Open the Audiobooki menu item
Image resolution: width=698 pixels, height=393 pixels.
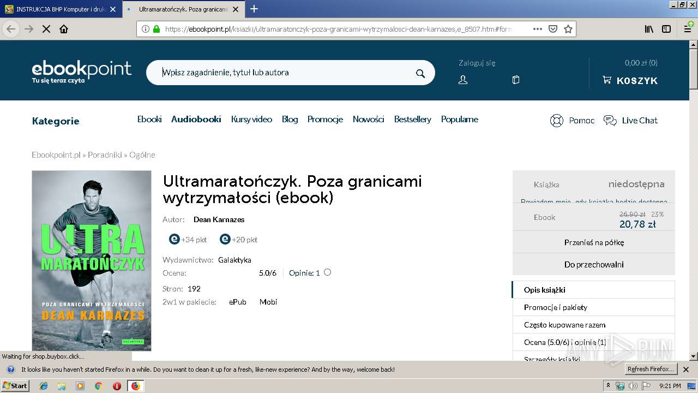[x=196, y=119]
